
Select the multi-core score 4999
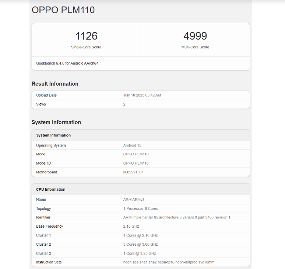click(x=195, y=36)
